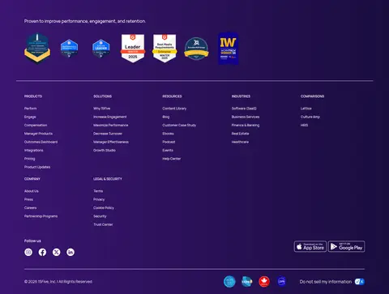Open the Increase Engagement solution link
Image resolution: width=389 pixels, height=294 pixels.
[x=110, y=117]
